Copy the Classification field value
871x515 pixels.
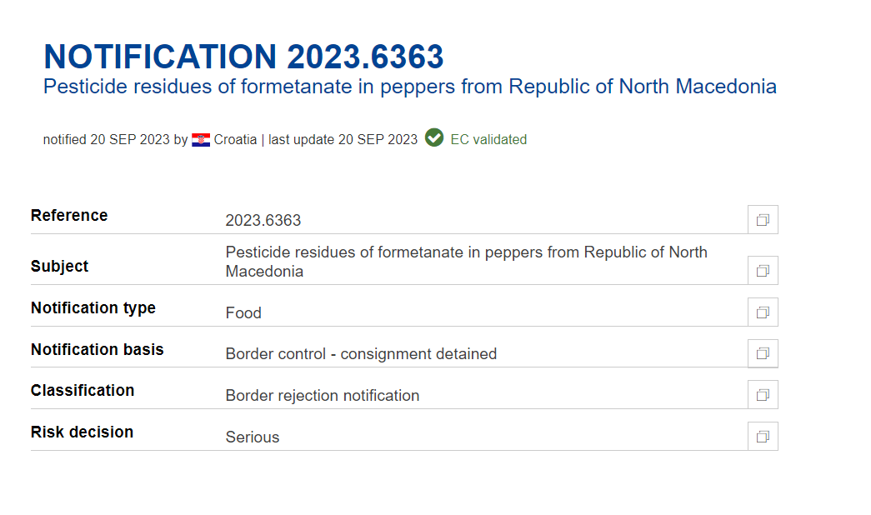click(763, 395)
